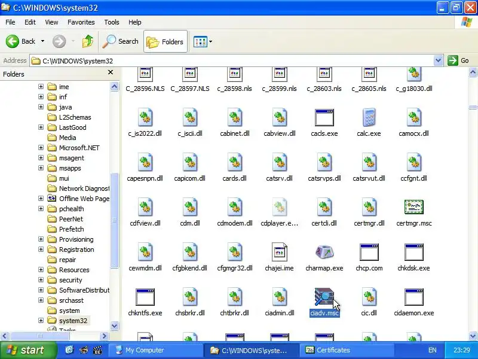Select the catsrvut.dll file icon

point(369,162)
